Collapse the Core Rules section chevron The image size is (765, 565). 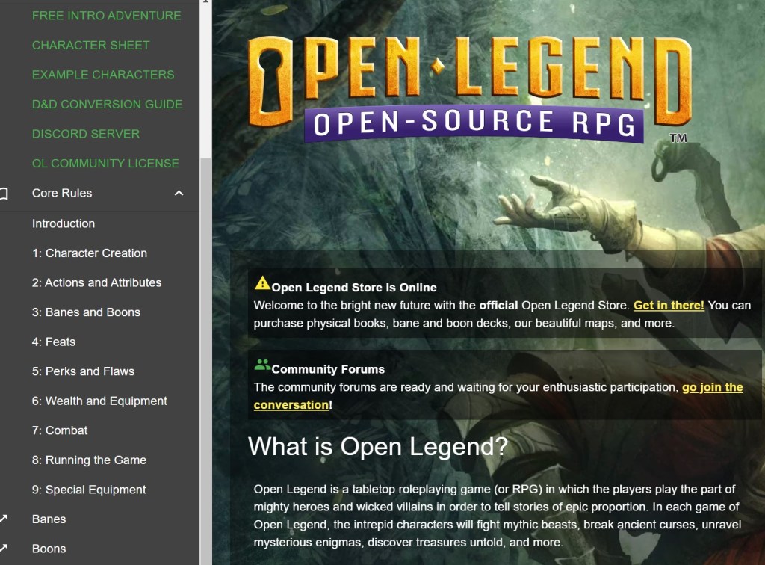click(179, 194)
